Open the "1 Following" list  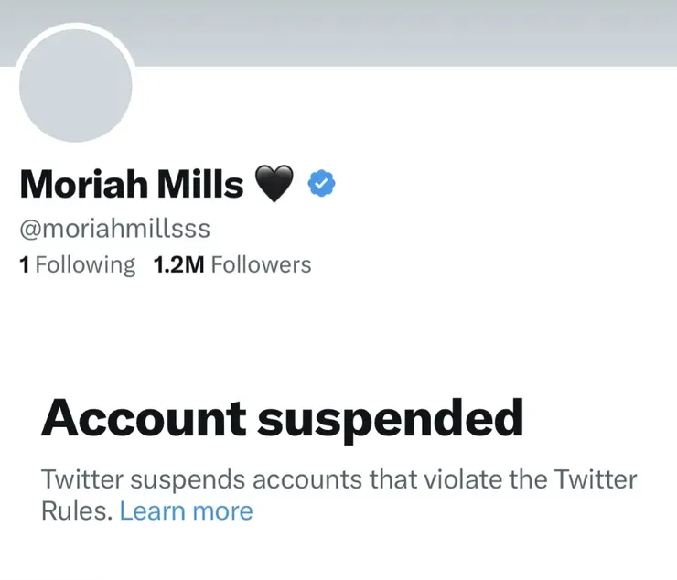77,265
